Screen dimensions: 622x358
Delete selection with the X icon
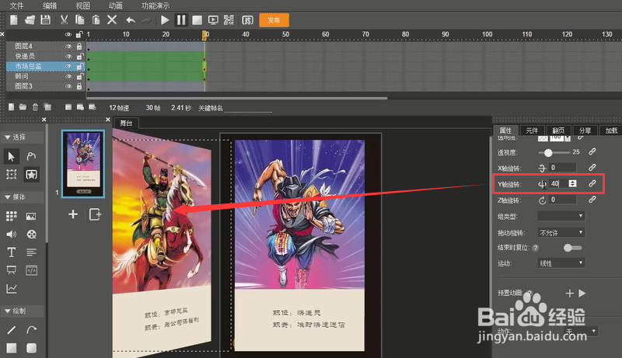click(112, 19)
